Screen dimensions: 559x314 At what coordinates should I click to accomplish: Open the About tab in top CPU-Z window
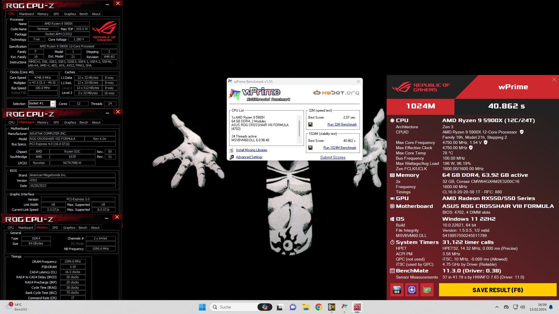pyautogui.click(x=96, y=14)
